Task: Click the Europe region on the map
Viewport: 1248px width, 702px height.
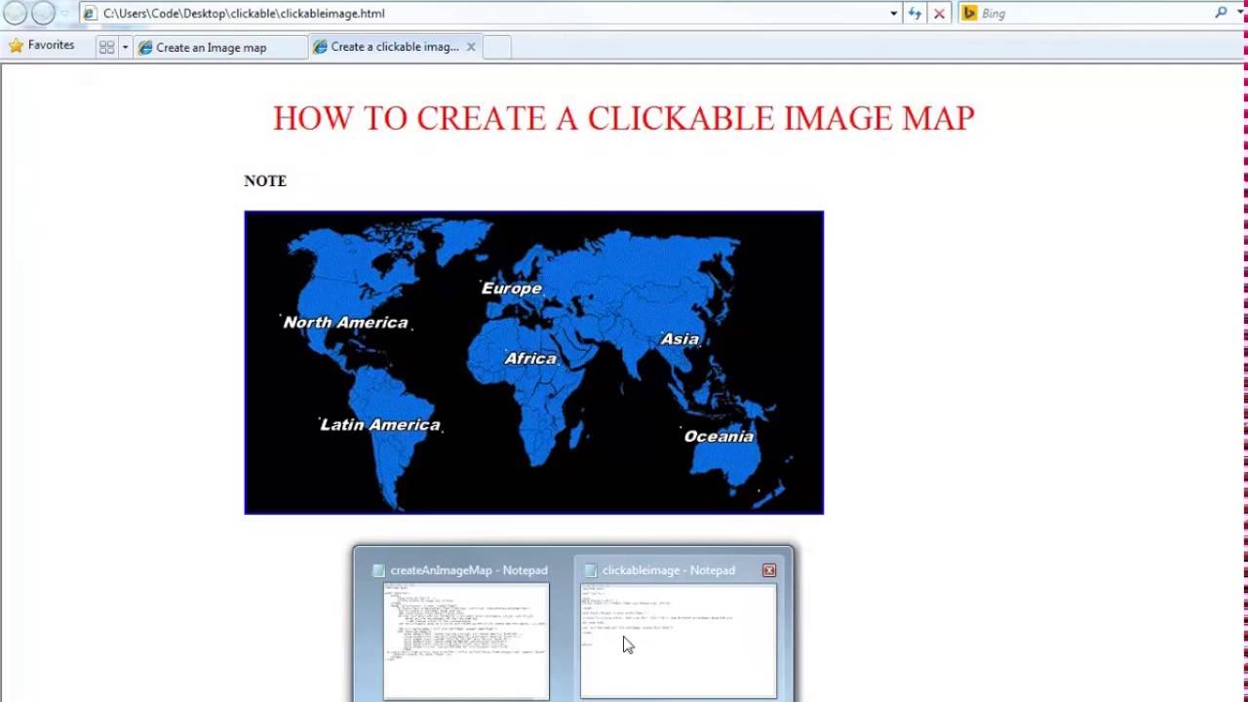Action: (512, 289)
